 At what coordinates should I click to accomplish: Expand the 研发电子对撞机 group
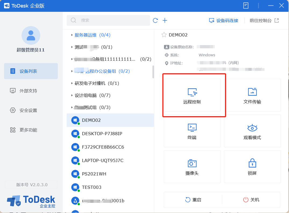coord(72,83)
